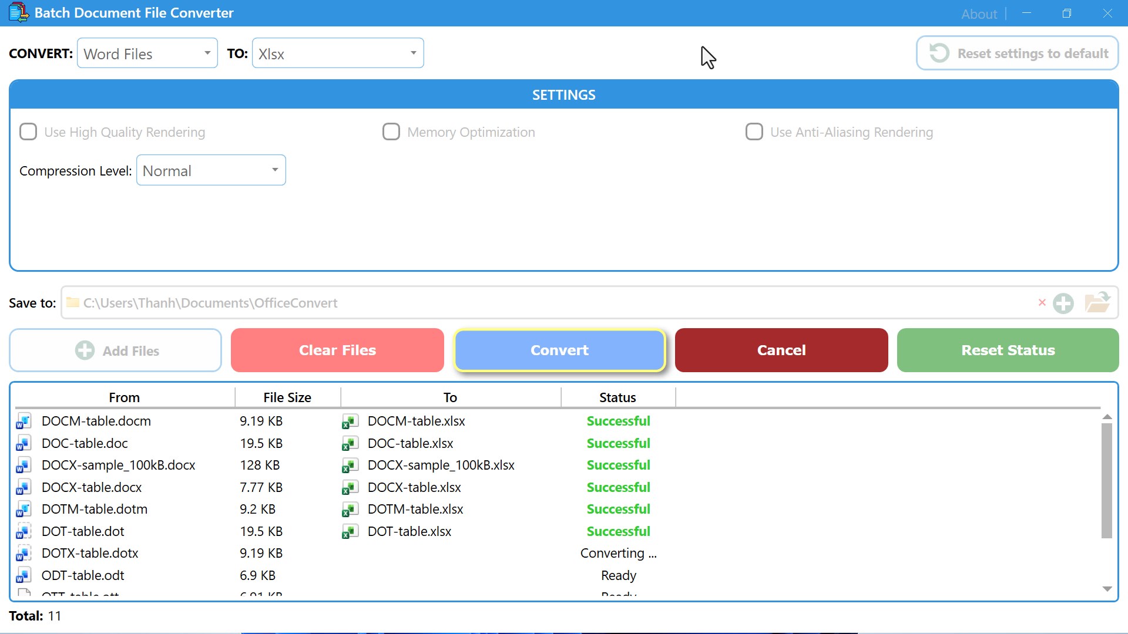1128x634 pixels.
Task: Open the About menu item
Action: pyautogui.click(x=979, y=14)
